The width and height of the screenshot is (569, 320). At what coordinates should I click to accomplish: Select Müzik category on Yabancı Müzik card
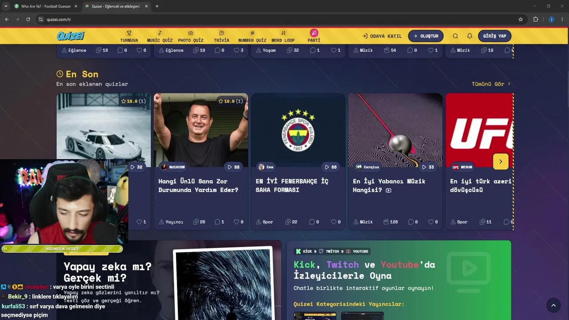point(363,222)
